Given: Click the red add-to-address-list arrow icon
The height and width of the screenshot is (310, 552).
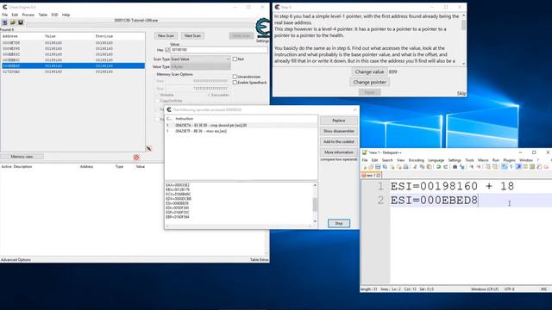Looking at the screenshot, I should pyautogui.click(x=149, y=149).
